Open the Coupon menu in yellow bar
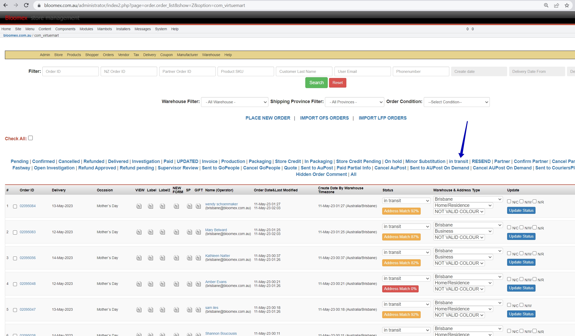 166,55
